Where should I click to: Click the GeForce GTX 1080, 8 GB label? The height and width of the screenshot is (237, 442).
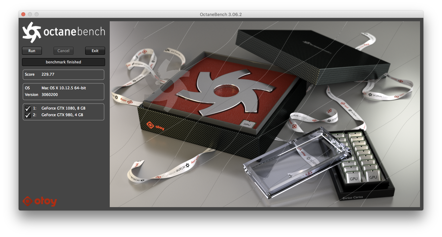coord(64,108)
